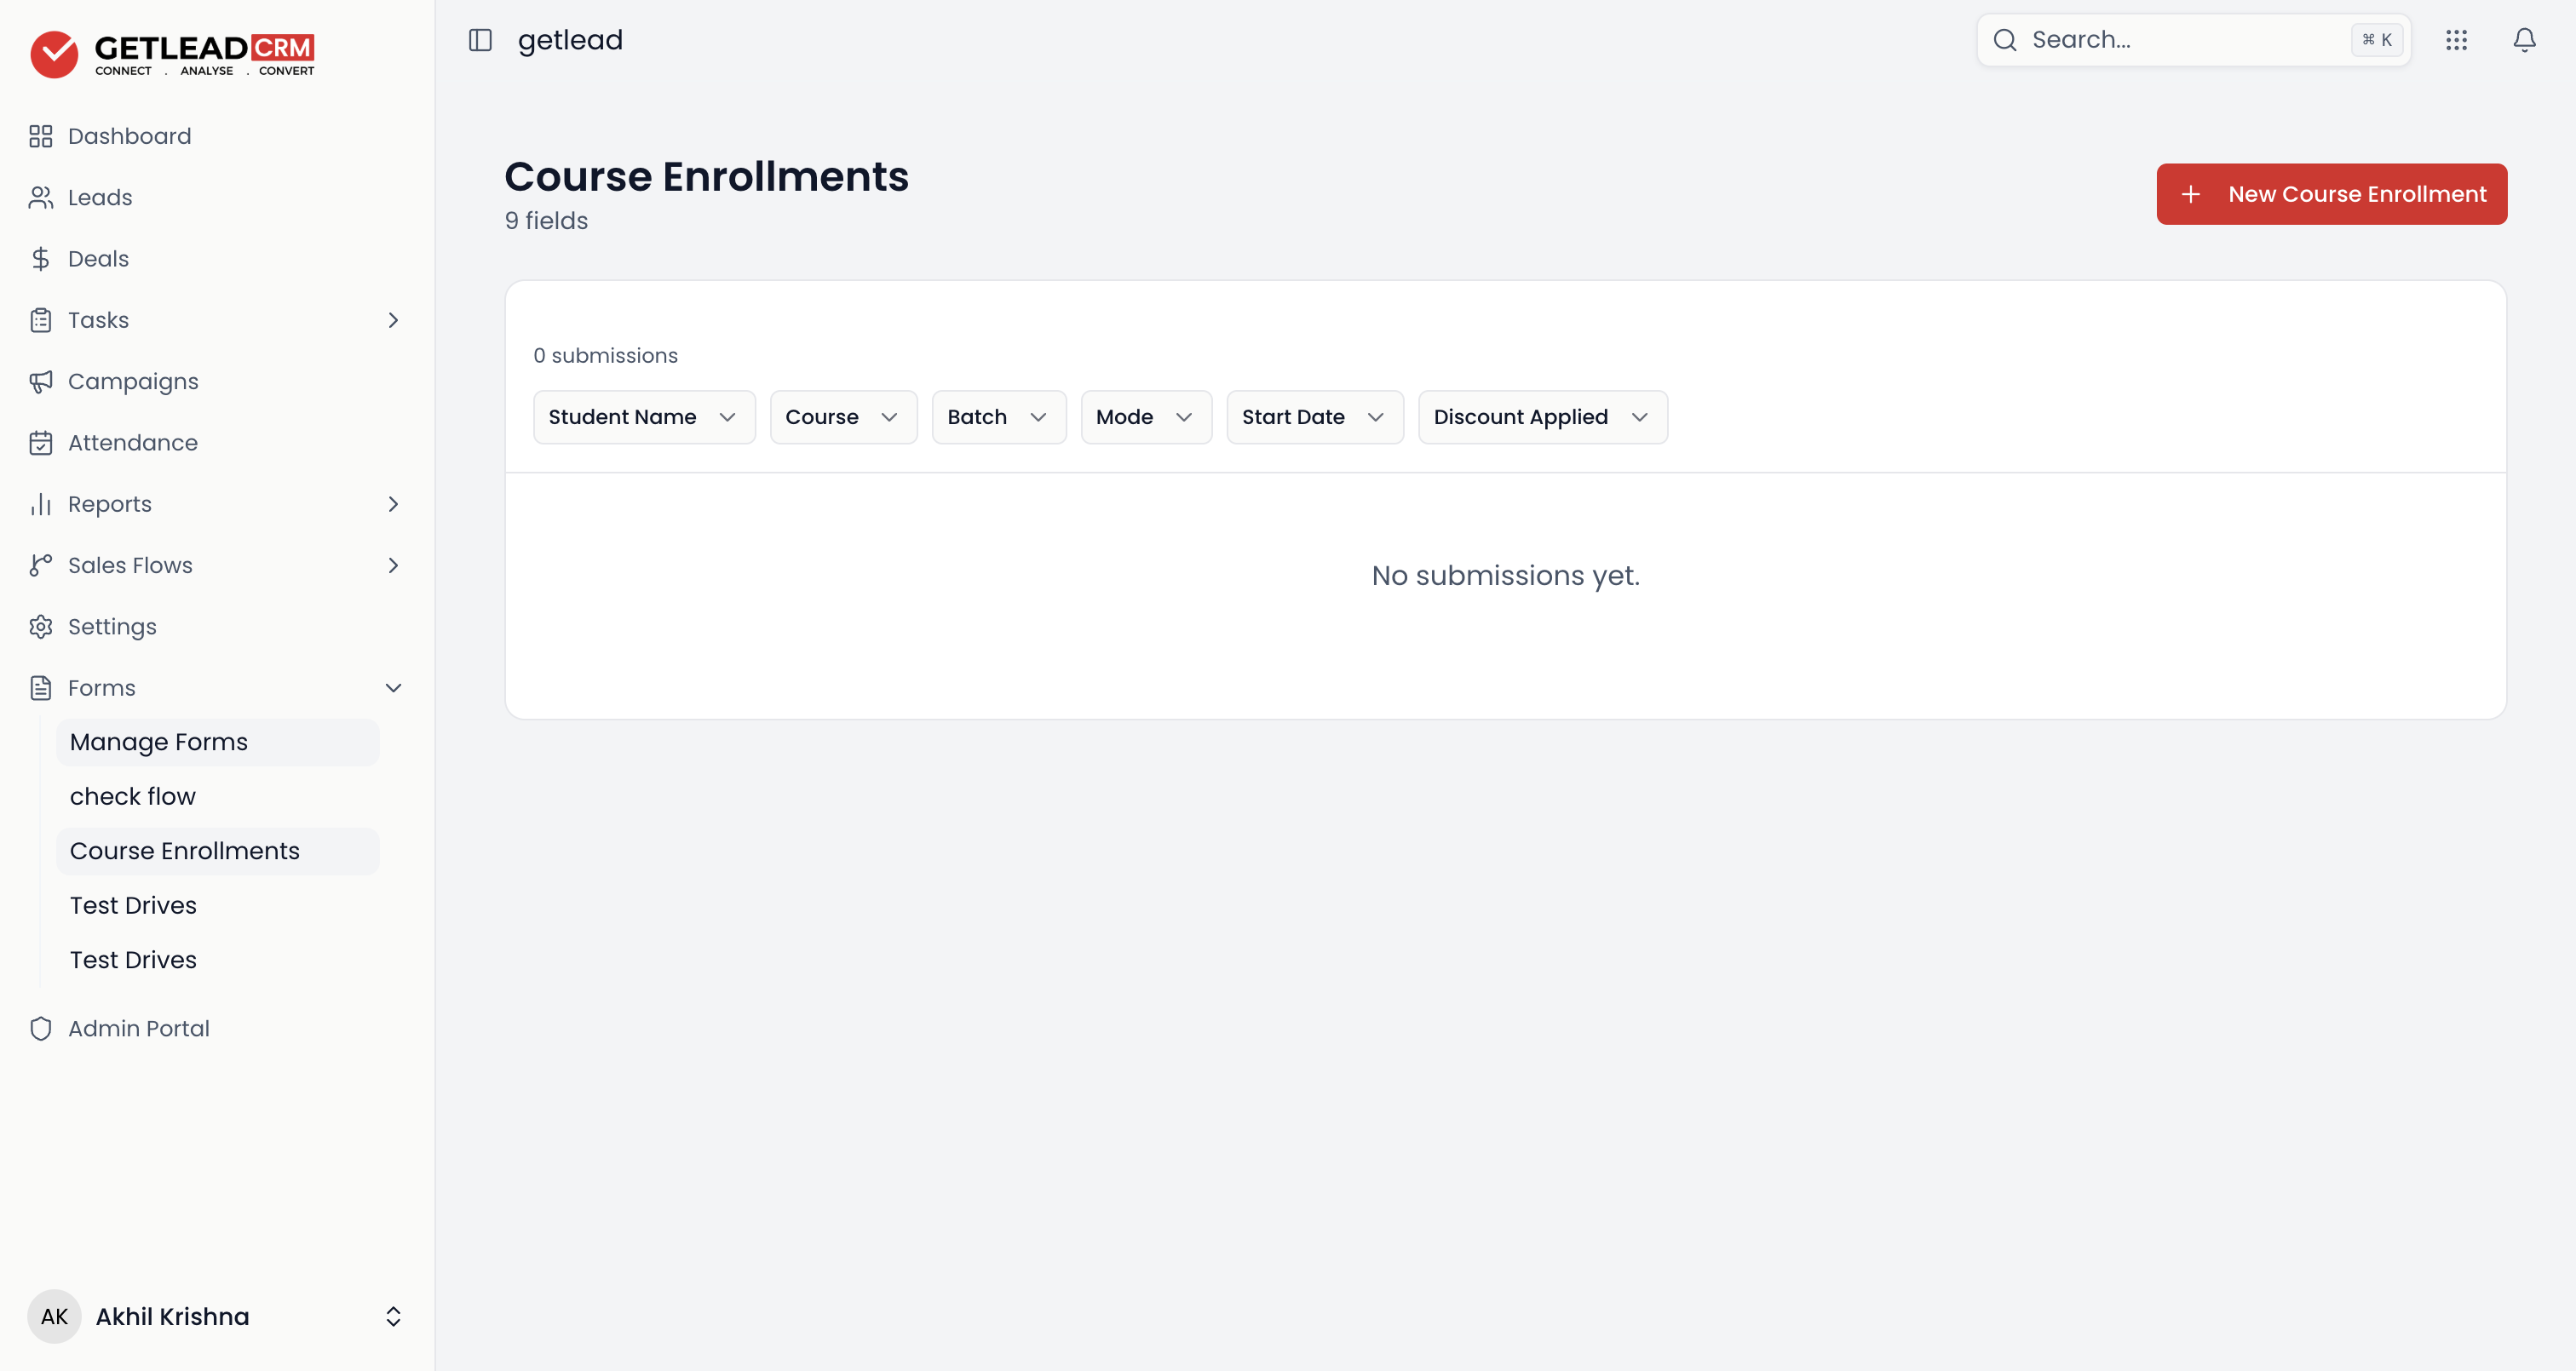Expand the Tasks submenu chevron
The width and height of the screenshot is (2576, 1371).
pos(393,320)
